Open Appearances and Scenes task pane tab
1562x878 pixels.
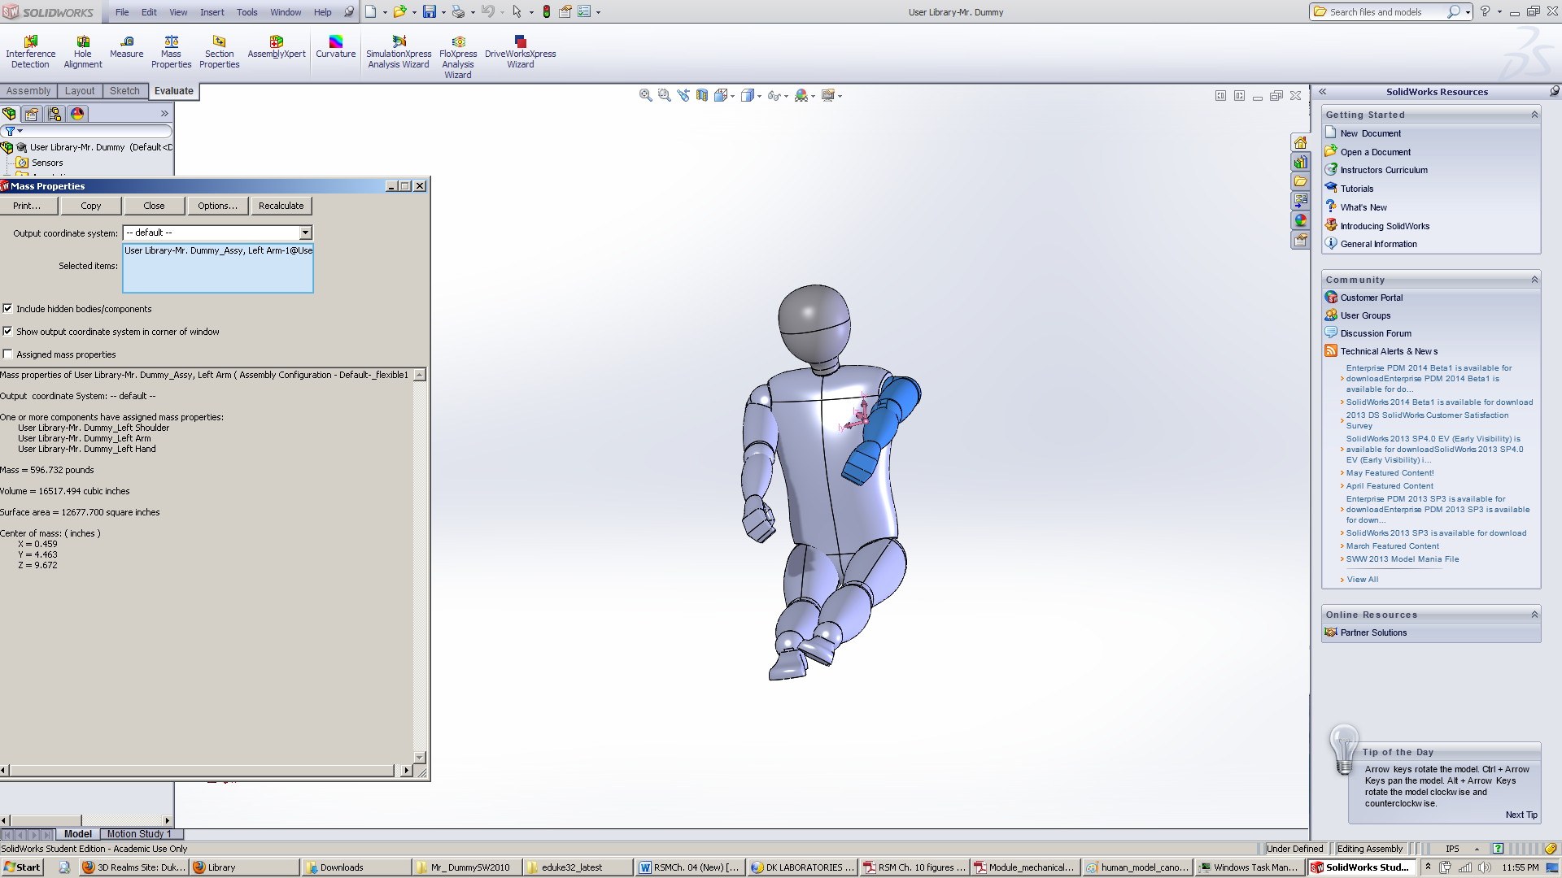coord(1300,220)
